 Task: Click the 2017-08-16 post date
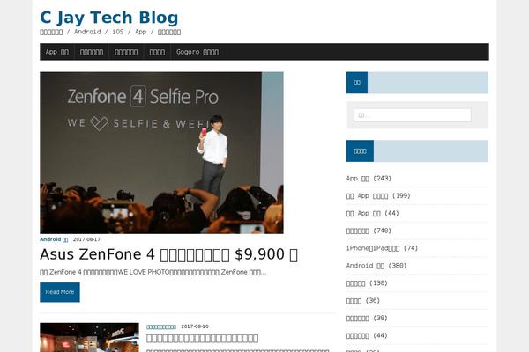[x=195, y=326]
